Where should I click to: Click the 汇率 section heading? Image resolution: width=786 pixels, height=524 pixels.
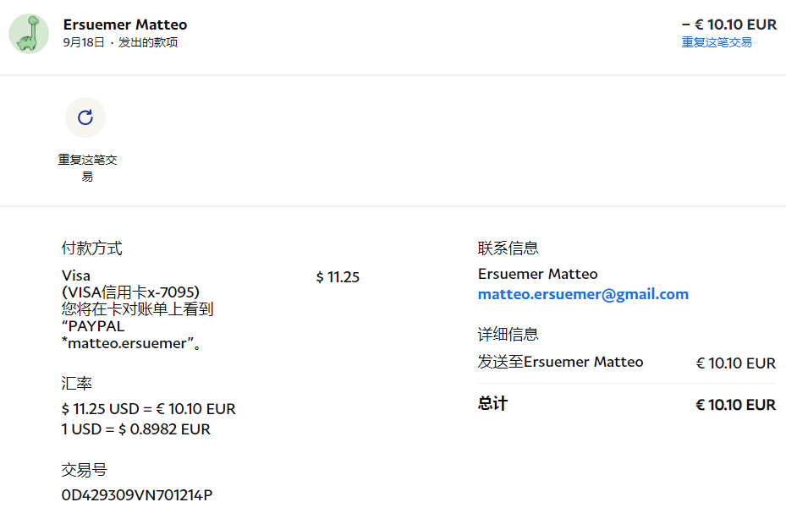(77, 384)
